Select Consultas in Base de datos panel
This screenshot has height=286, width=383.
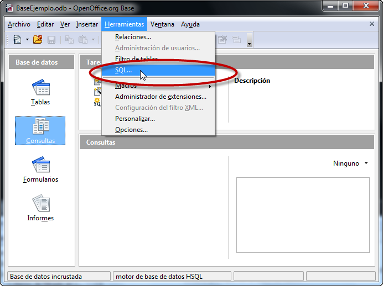point(40,131)
